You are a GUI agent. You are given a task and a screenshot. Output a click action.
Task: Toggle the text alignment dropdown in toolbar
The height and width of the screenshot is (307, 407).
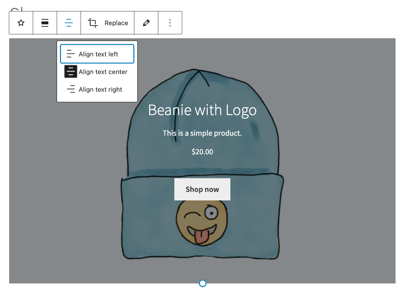69,23
